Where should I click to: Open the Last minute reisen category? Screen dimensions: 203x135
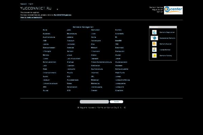[73, 58]
